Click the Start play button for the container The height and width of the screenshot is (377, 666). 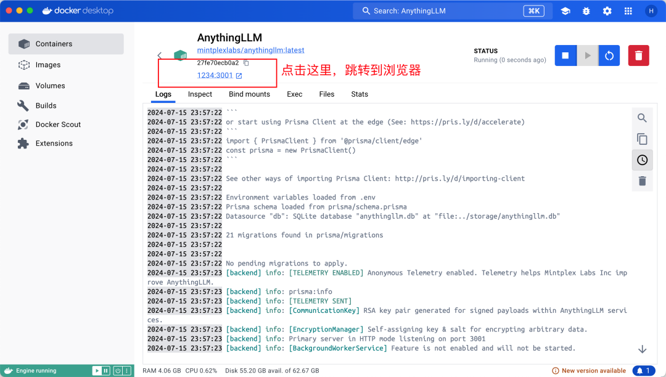click(x=588, y=55)
